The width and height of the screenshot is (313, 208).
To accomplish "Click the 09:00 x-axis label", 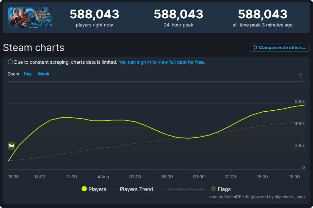I will 199,177.
